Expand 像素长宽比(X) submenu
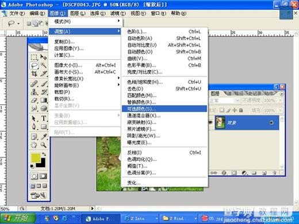Viewport: 299px width, 224px height. coord(85,79)
